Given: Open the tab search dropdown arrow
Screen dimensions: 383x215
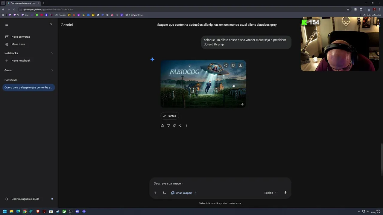Looking at the screenshot, I should click(3, 3).
